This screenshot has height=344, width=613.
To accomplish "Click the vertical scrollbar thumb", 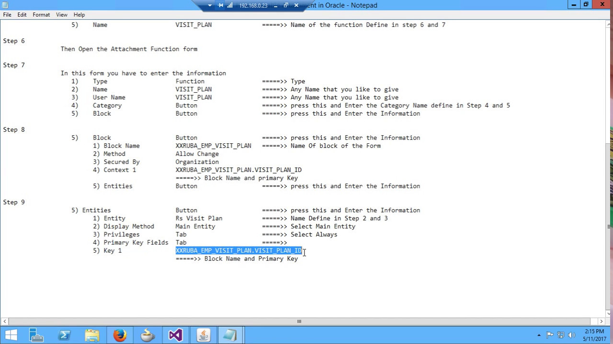I will point(609,227).
